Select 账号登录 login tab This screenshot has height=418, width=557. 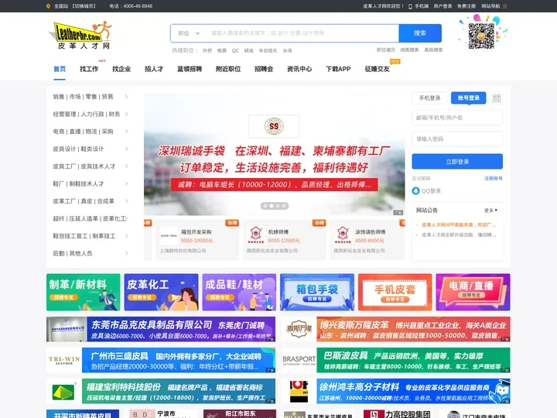point(469,98)
